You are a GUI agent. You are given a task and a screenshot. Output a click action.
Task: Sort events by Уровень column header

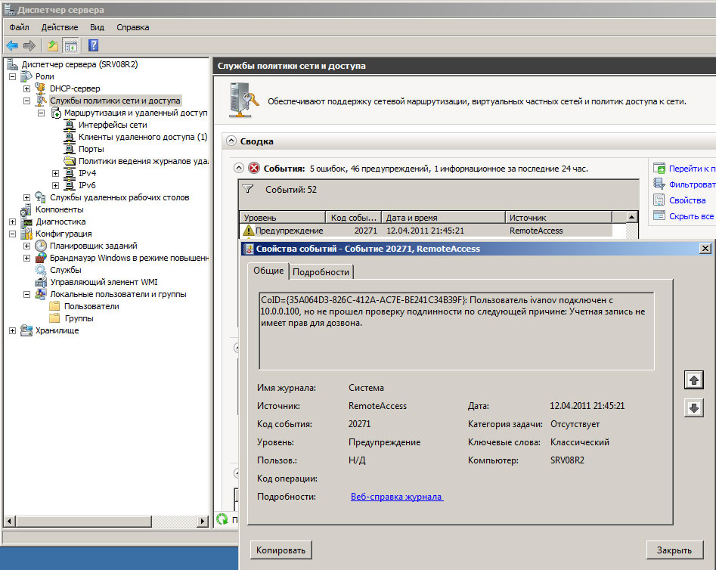(x=281, y=218)
